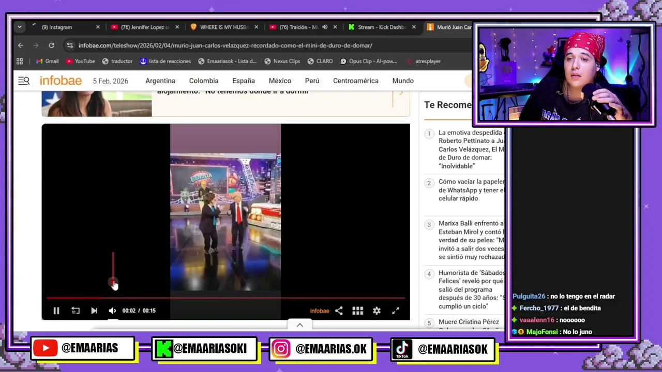The image size is (662, 372).
Task: Open video player settings gear
Action: 377,311
